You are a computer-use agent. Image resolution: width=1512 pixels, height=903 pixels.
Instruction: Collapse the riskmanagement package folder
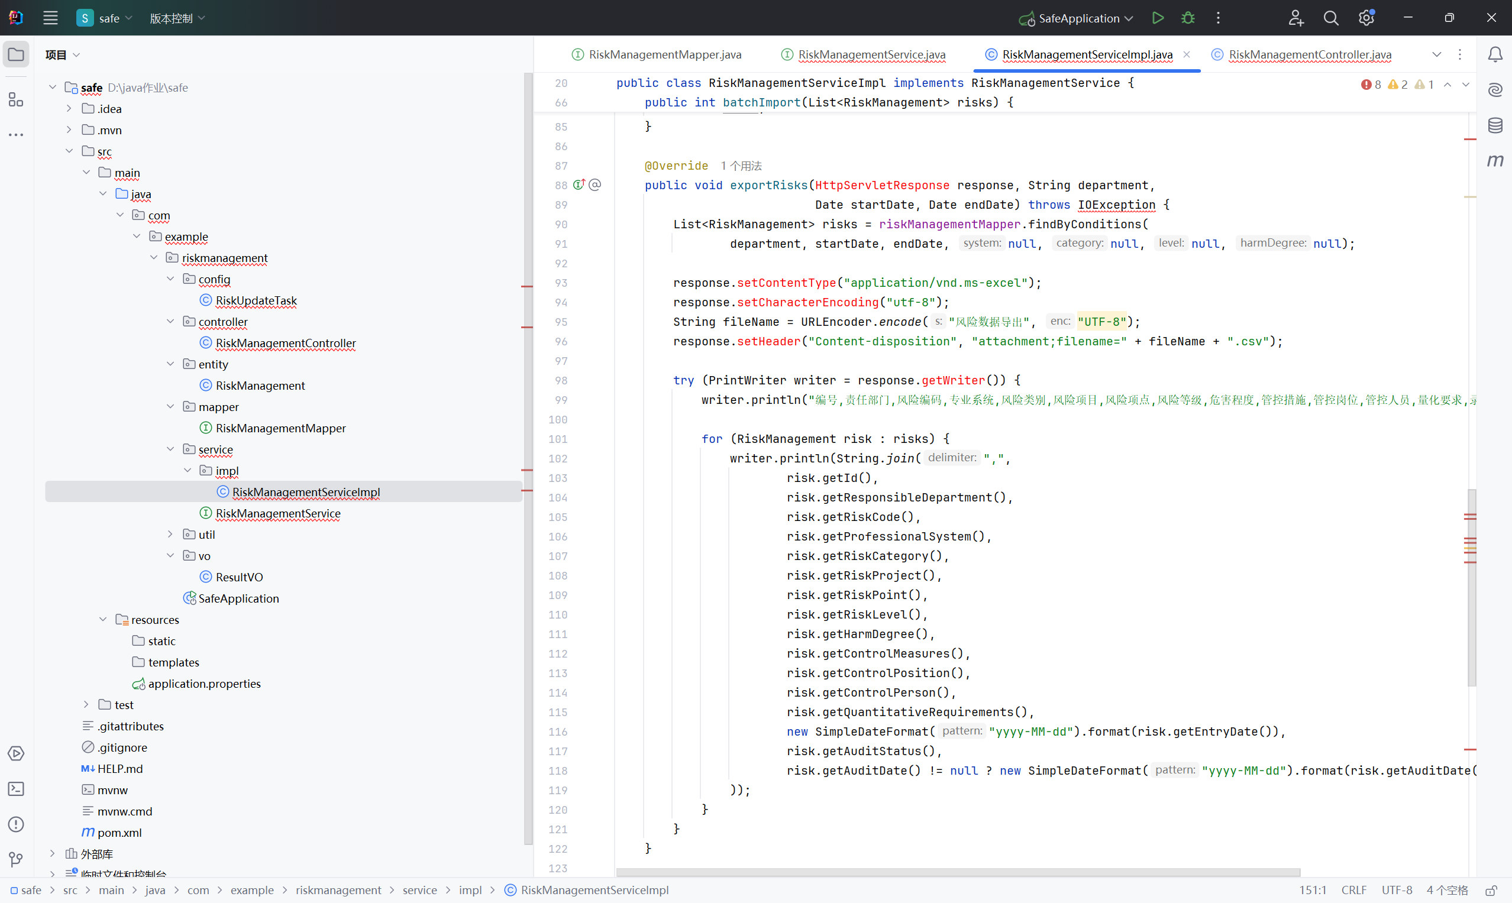[x=154, y=258]
